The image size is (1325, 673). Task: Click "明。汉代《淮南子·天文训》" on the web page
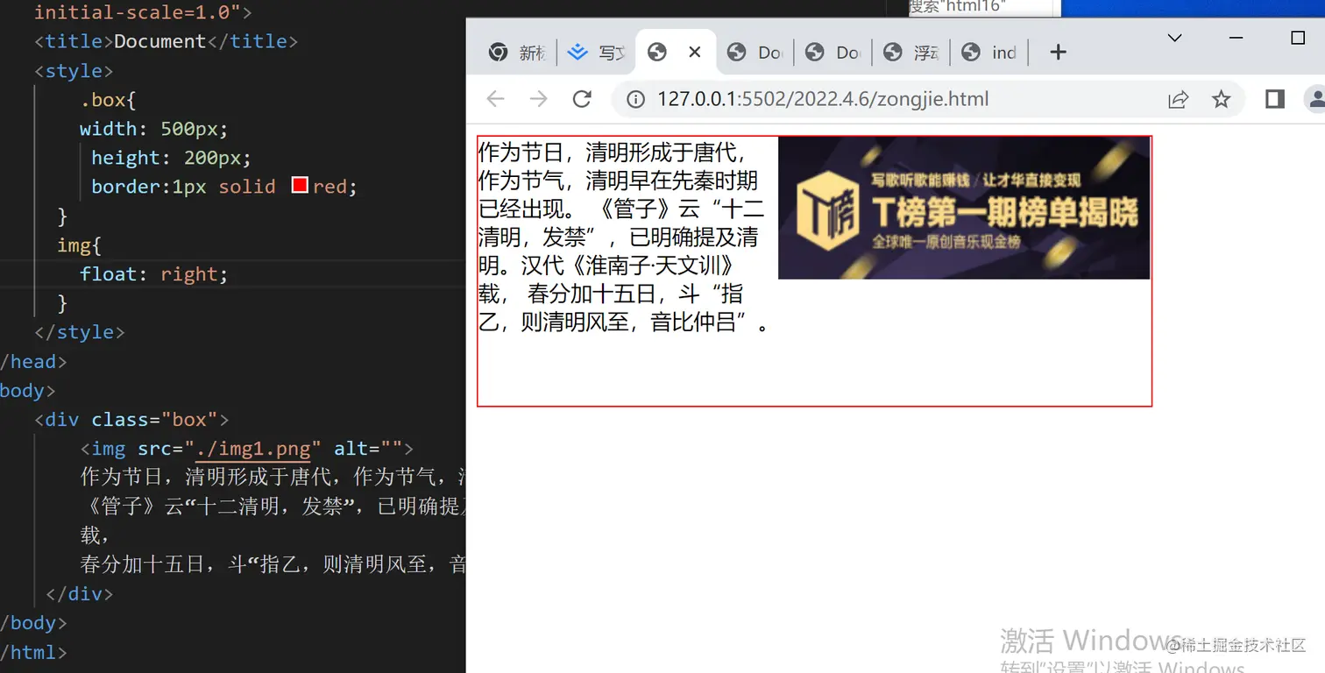coord(606,266)
